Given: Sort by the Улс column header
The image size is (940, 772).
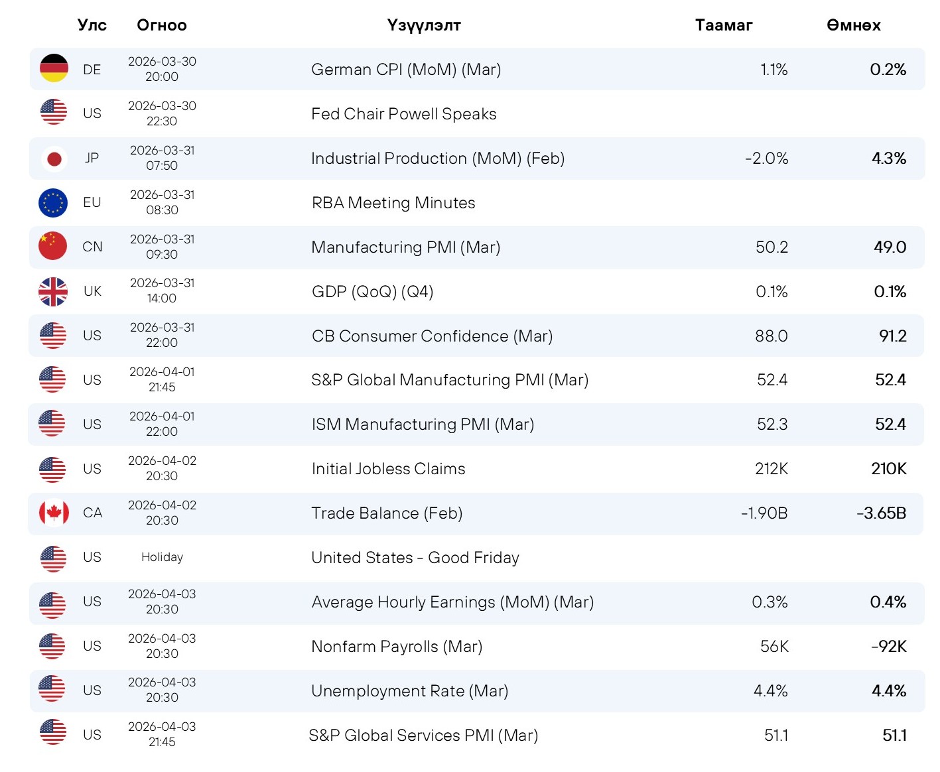Looking at the screenshot, I should coord(92,25).
